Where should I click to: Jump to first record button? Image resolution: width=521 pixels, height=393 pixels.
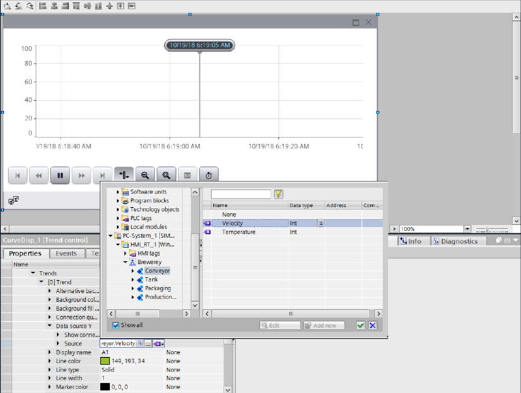[18, 175]
